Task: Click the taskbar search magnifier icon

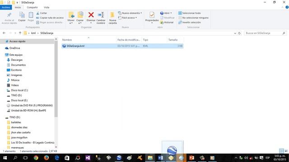Action: pos(15,158)
